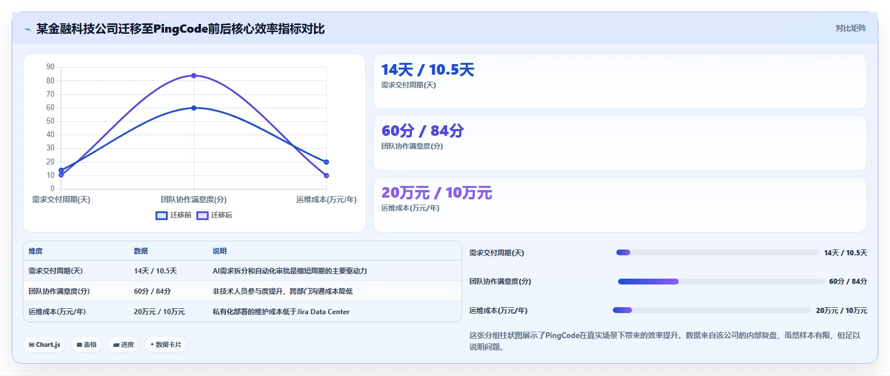890x376 pixels.
Task: Click the cell starting with 非技术人员参与度提升
Action: click(334, 291)
